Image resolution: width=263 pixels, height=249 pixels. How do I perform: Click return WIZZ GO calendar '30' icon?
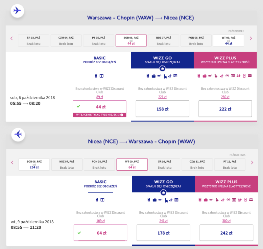(x=176, y=200)
